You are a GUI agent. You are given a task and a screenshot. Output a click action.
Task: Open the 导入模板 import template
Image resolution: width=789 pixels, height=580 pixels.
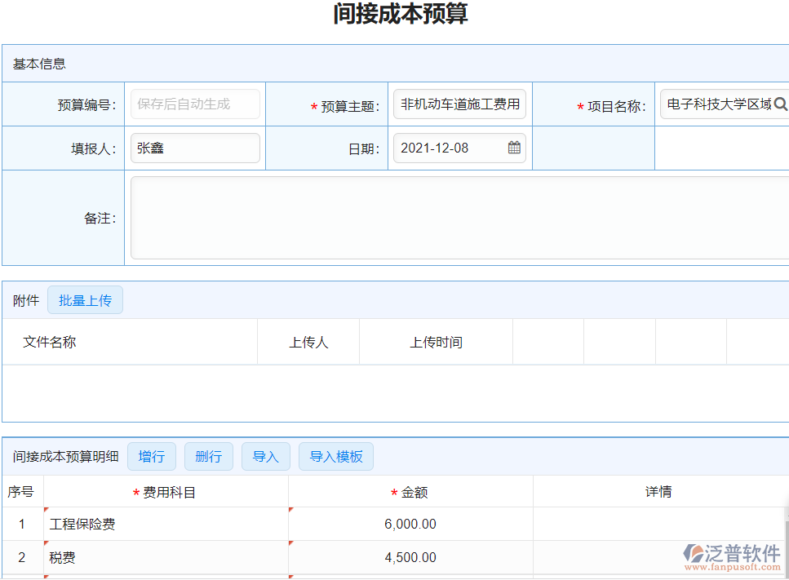[x=335, y=456]
